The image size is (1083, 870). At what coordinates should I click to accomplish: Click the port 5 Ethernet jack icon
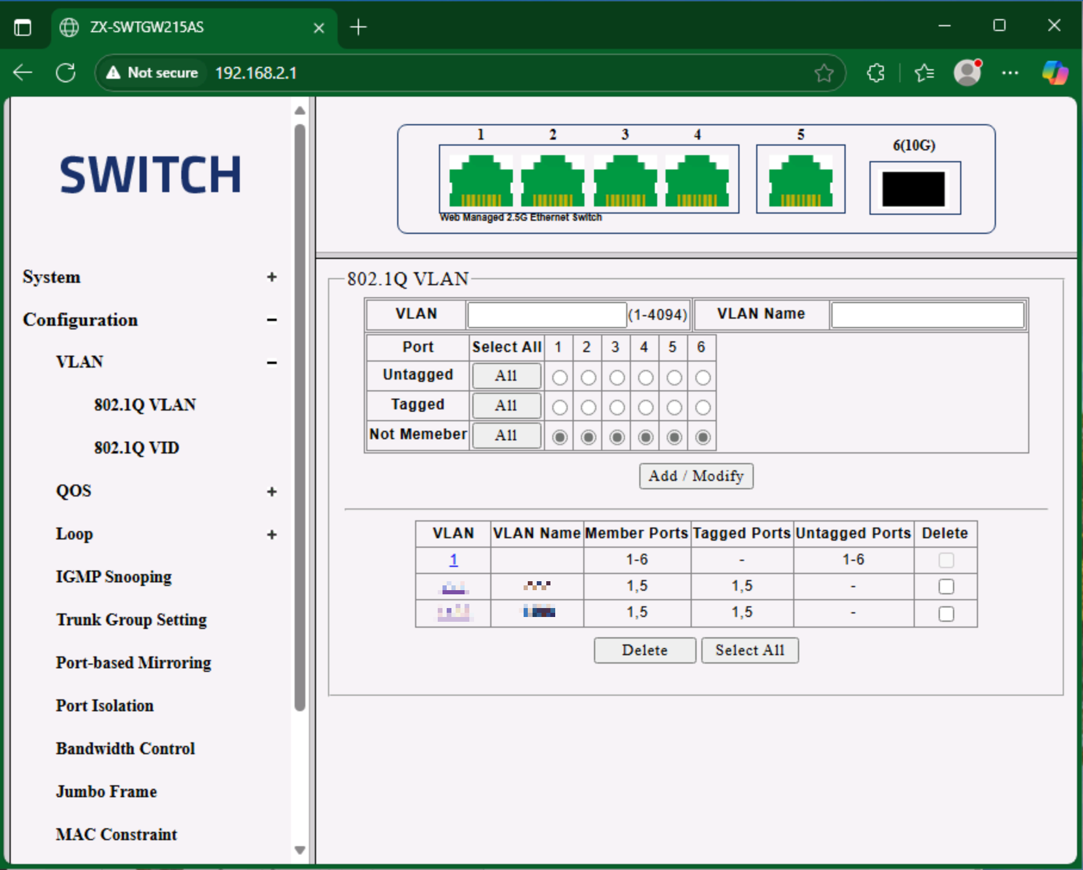point(800,180)
